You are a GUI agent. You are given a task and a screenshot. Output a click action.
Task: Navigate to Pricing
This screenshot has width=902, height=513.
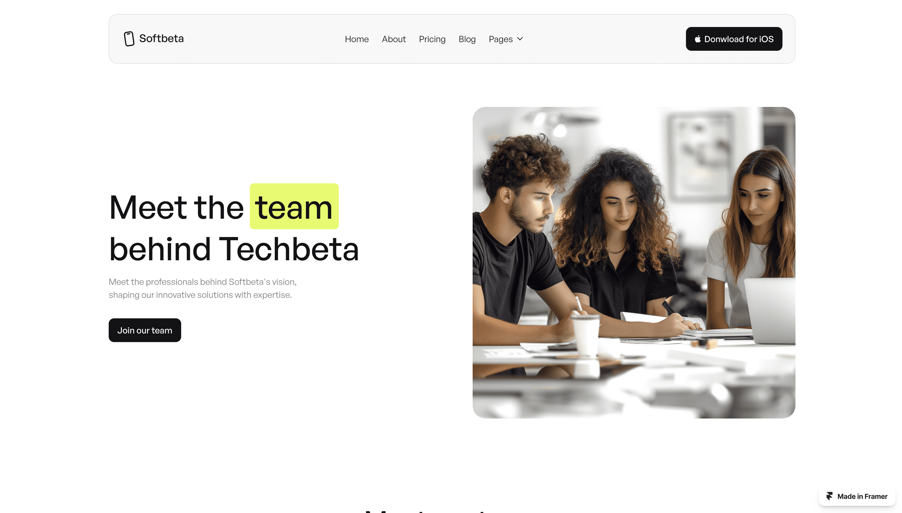click(x=432, y=39)
